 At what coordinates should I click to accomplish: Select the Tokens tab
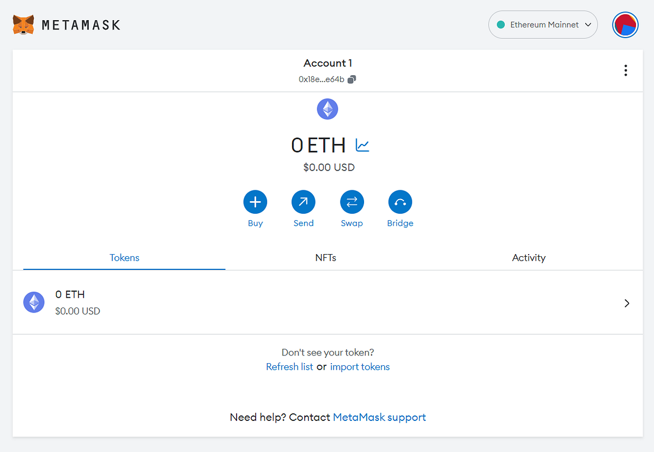tap(124, 257)
